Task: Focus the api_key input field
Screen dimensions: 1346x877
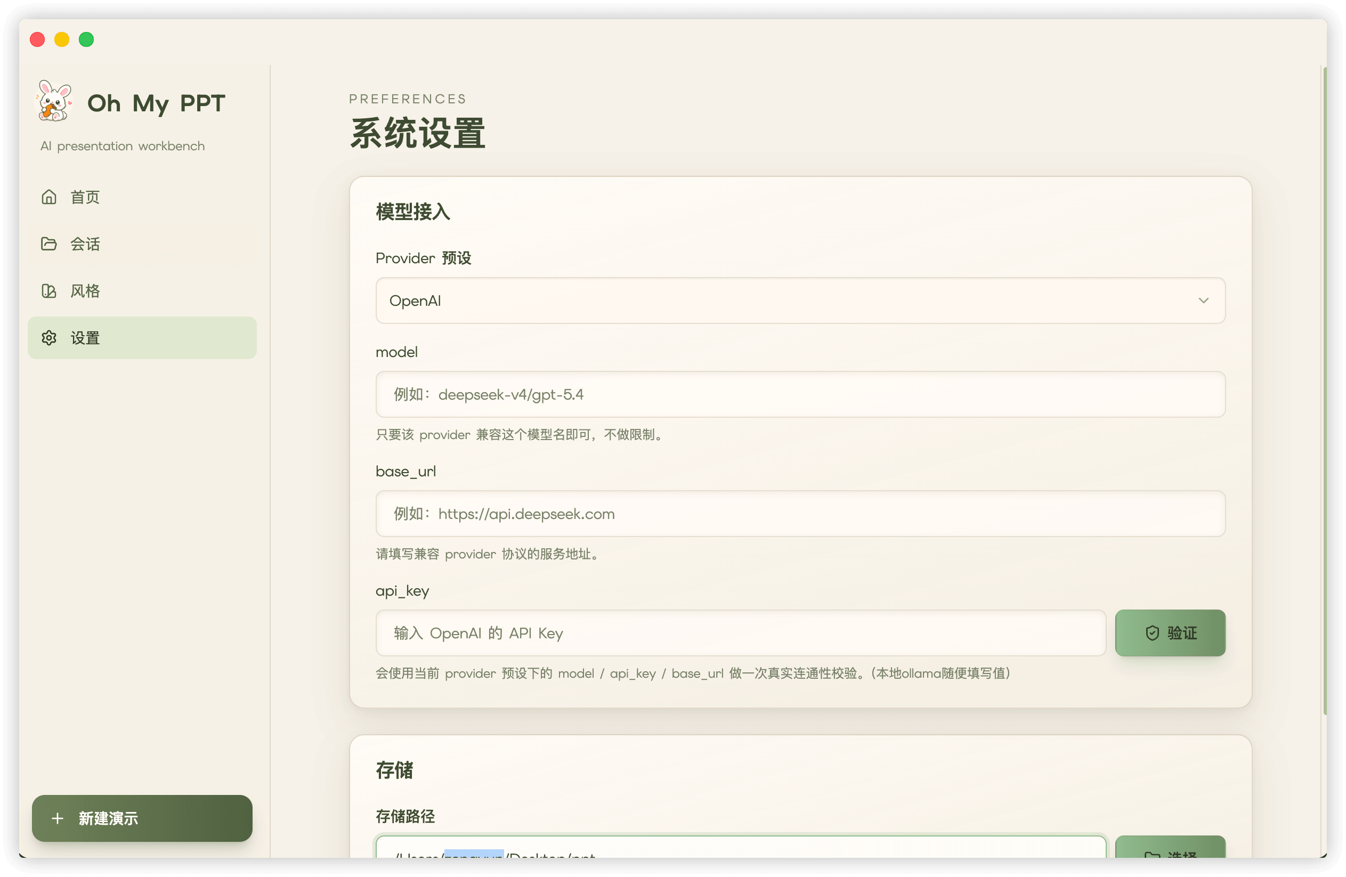Action: coord(741,634)
